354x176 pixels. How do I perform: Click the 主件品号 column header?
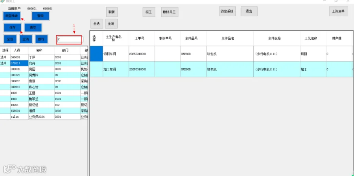pyautogui.click(x=194, y=38)
